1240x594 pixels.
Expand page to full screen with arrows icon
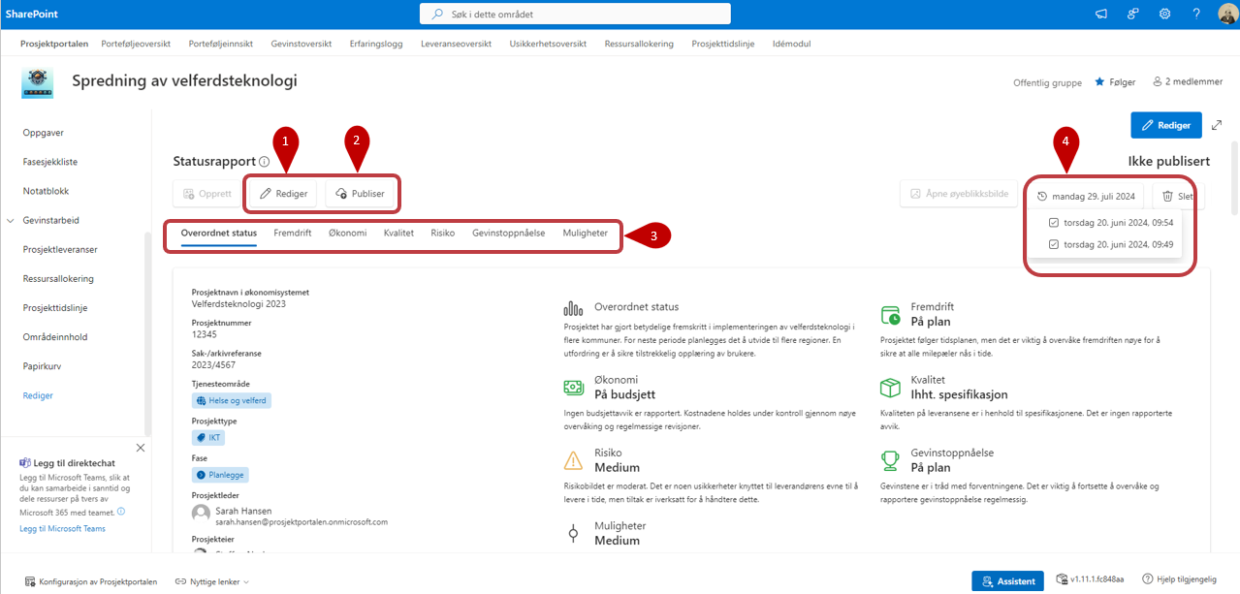1218,125
